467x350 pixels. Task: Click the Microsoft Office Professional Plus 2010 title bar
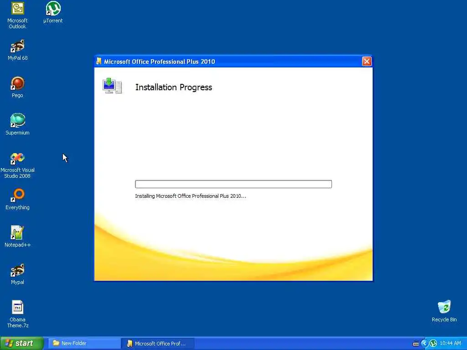click(x=233, y=62)
